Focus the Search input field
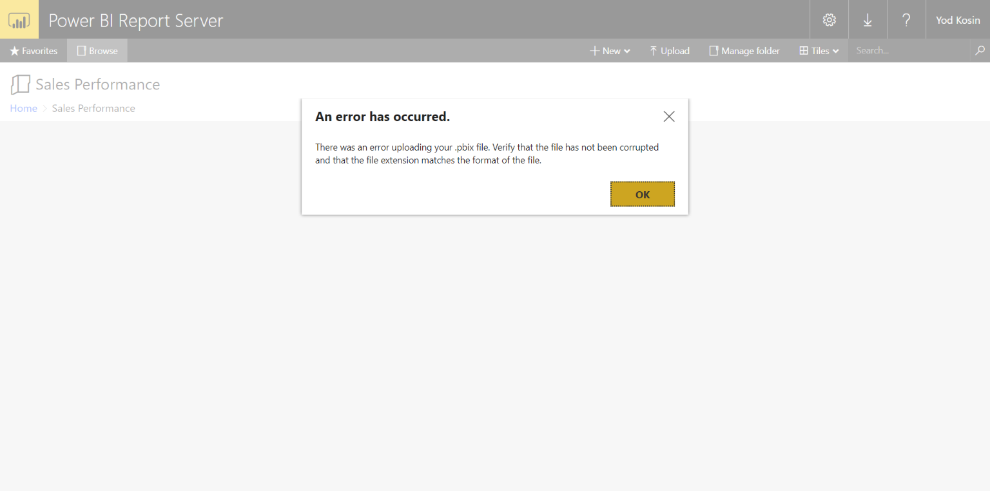The height and width of the screenshot is (491, 990). [909, 50]
